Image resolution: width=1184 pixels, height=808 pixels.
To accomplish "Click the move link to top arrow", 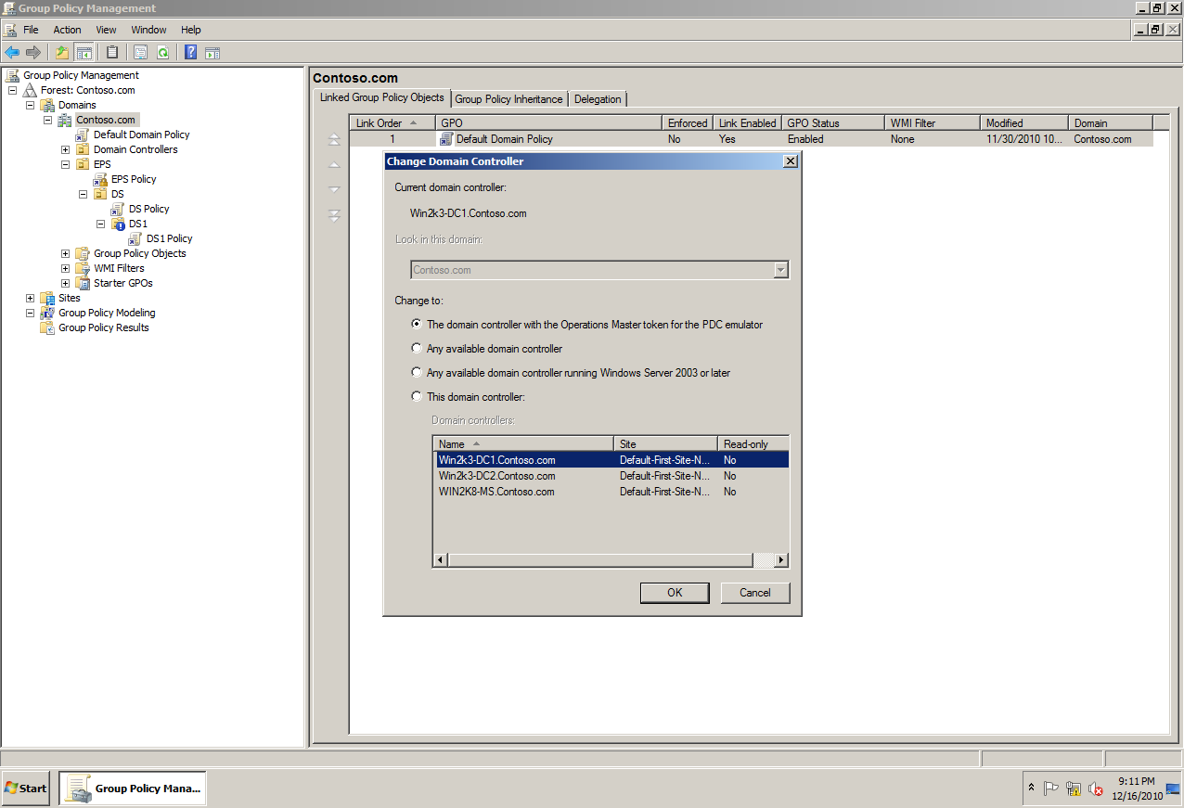I will tap(334, 139).
